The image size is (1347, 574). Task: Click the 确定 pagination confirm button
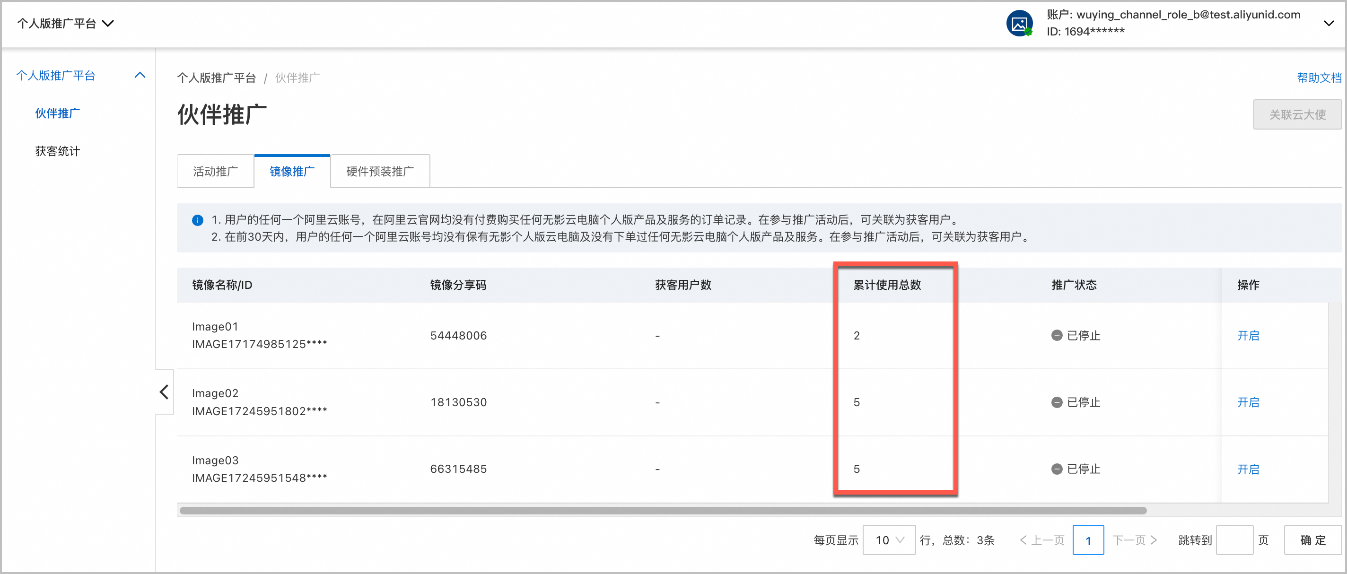coord(1312,540)
